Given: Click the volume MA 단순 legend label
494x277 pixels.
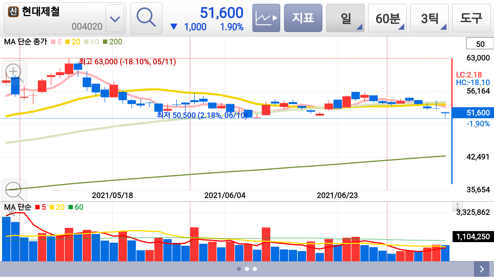Looking at the screenshot, I should [17, 207].
